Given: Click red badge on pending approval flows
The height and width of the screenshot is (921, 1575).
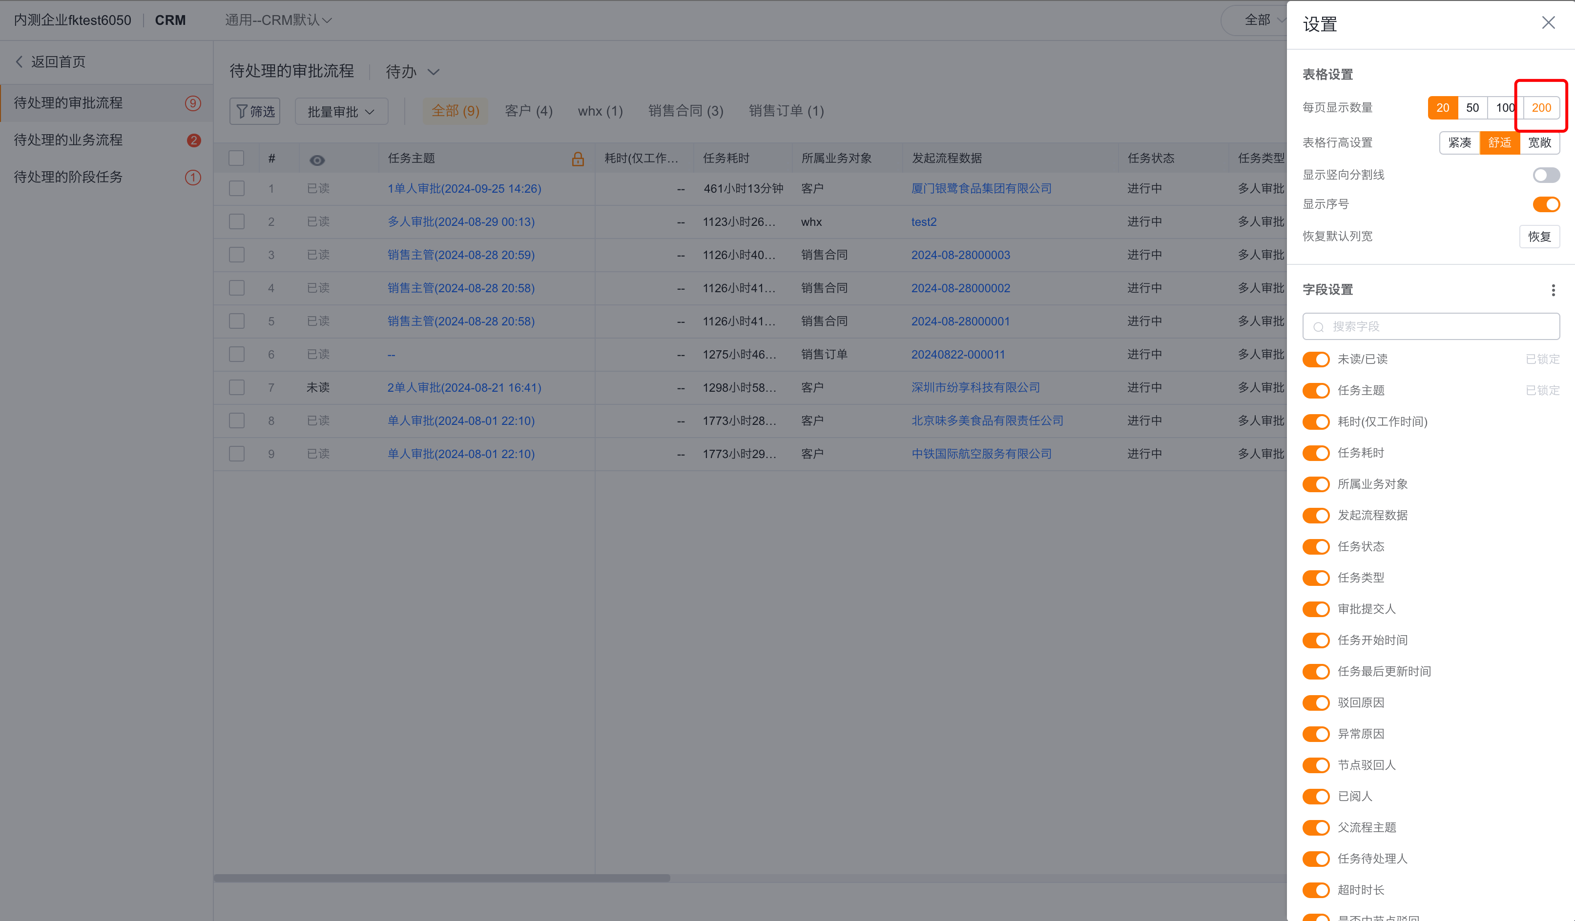Looking at the screenshot, I should pyautogui.click(x=193, y=103).
